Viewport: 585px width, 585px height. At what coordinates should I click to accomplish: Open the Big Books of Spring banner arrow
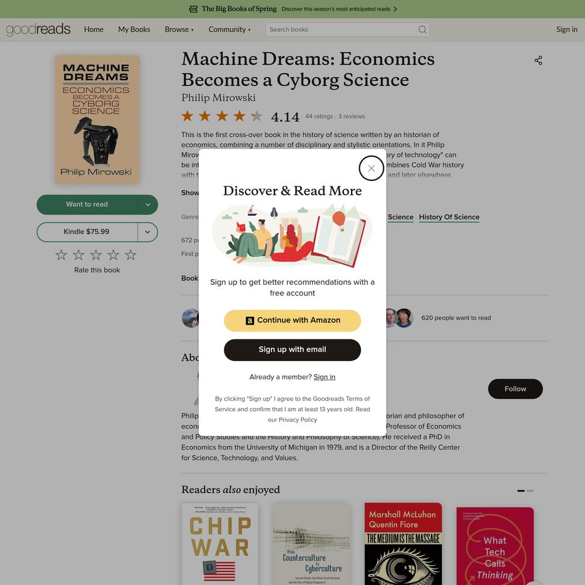(x=395, y=9)
